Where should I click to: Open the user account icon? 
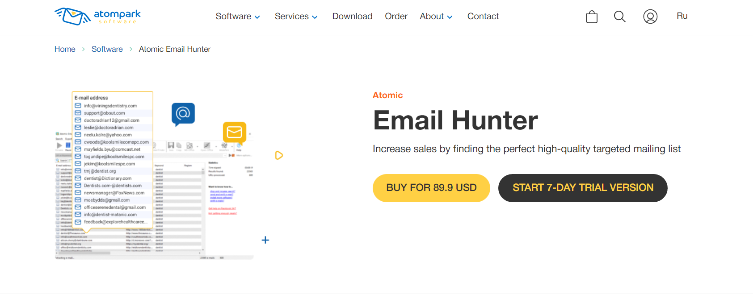tap(650, 17)
